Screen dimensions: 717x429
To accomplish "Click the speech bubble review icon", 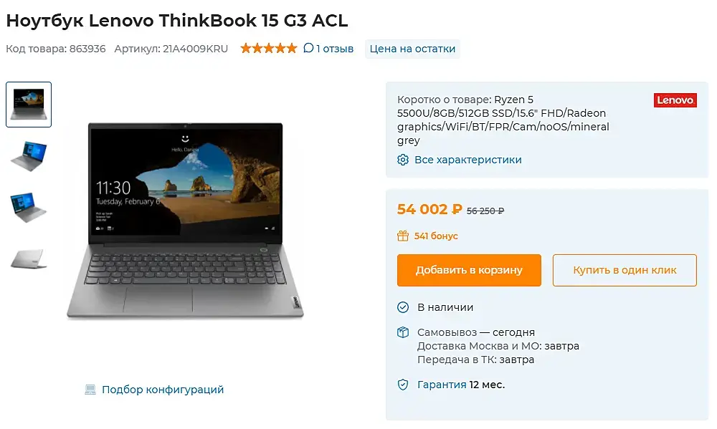I will click(x=308, y=48).
